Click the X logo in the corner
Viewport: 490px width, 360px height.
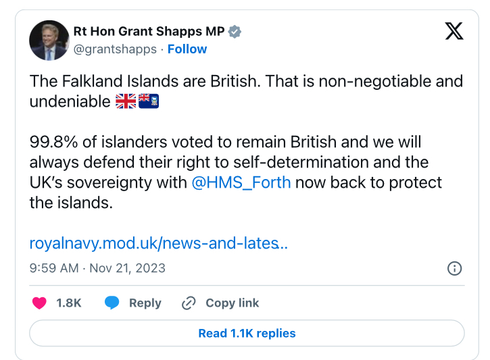click(x=454, y=31)
